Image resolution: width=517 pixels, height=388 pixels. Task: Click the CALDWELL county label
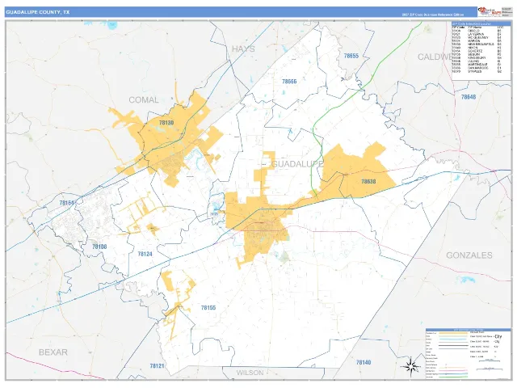coord(435,57)
